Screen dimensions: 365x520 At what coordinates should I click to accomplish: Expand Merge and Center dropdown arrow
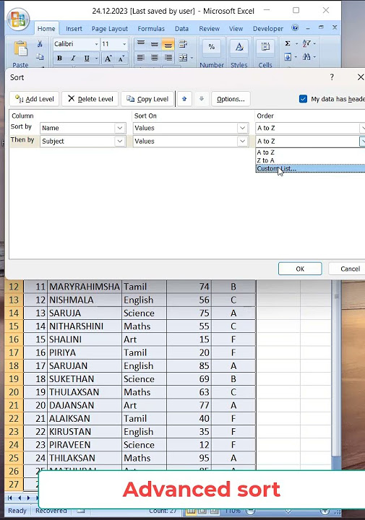192,58
